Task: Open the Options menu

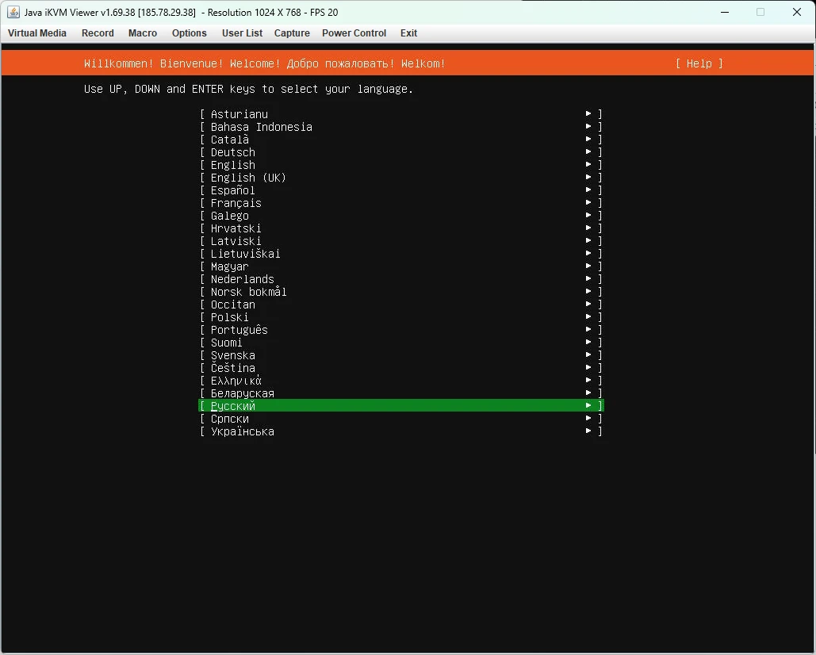Action: coord(190,33)
